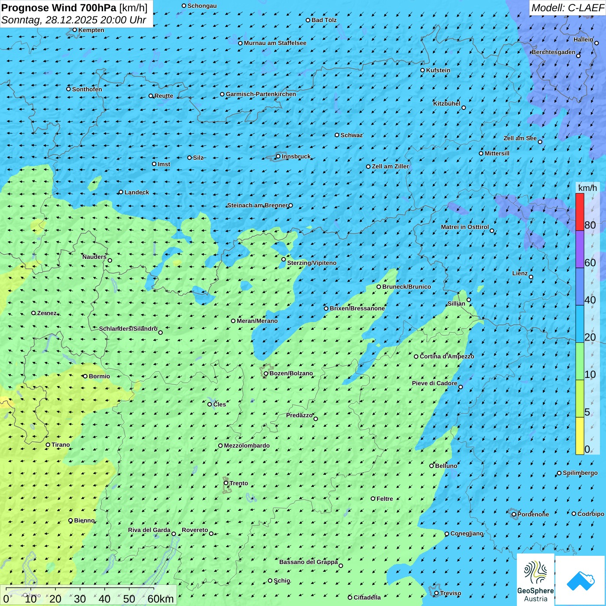This screenshot has height=606, width=606.
Task: Click the yellow legend segment near 0
Action: [x=580, y=435]
